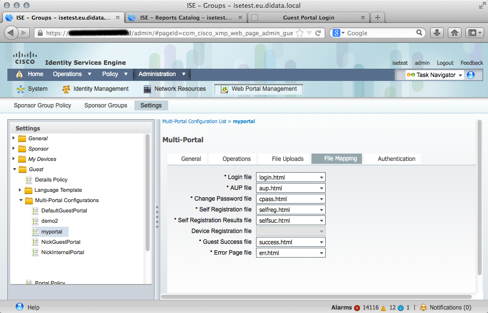
Task: Open the Sponsor Group Policy tab
Action: pos(42,105)
